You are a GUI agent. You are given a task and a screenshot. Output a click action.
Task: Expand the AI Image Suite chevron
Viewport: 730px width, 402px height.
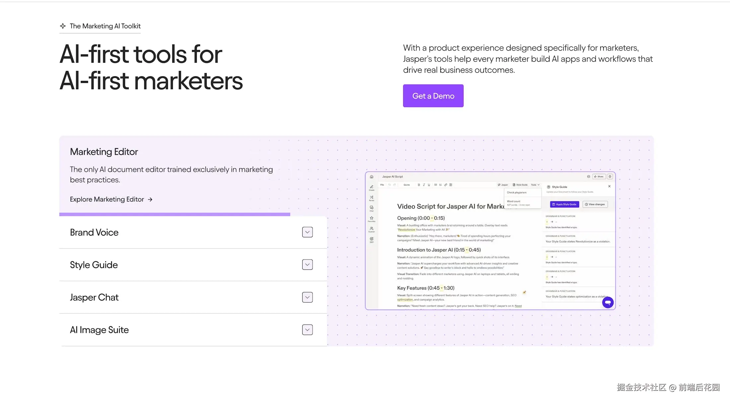coord(307,330)
